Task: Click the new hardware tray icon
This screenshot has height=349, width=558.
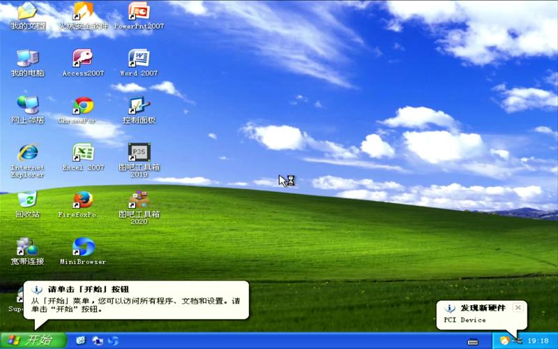Action: (518, 341)
